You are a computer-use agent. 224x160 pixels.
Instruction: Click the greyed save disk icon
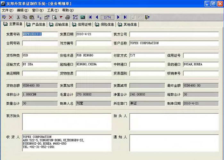coord(133,17)
